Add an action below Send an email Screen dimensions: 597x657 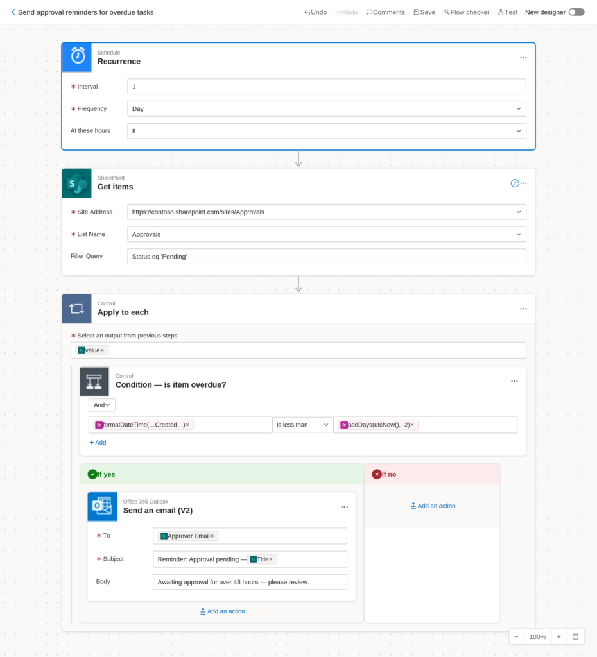(223, 611)
